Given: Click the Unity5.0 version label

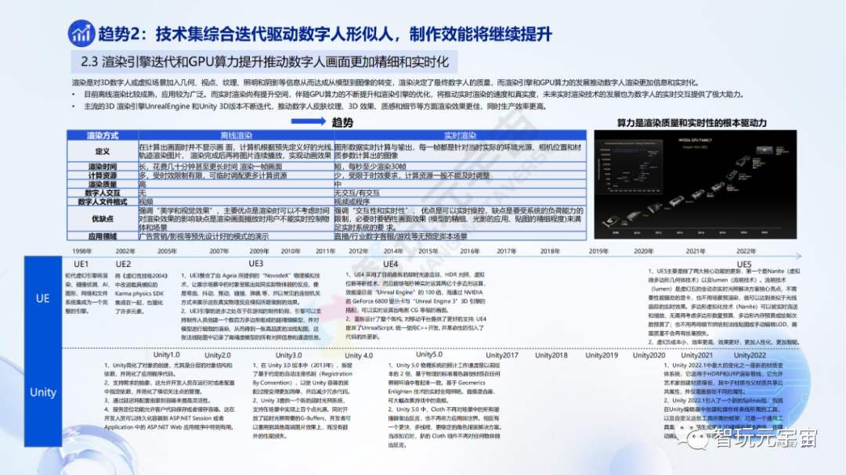Looking at the screenshot, I should coord(429,354).
